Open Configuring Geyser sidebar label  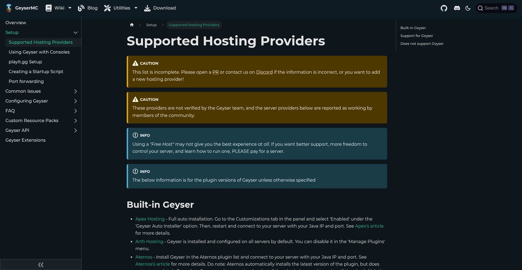click(27, 101)
